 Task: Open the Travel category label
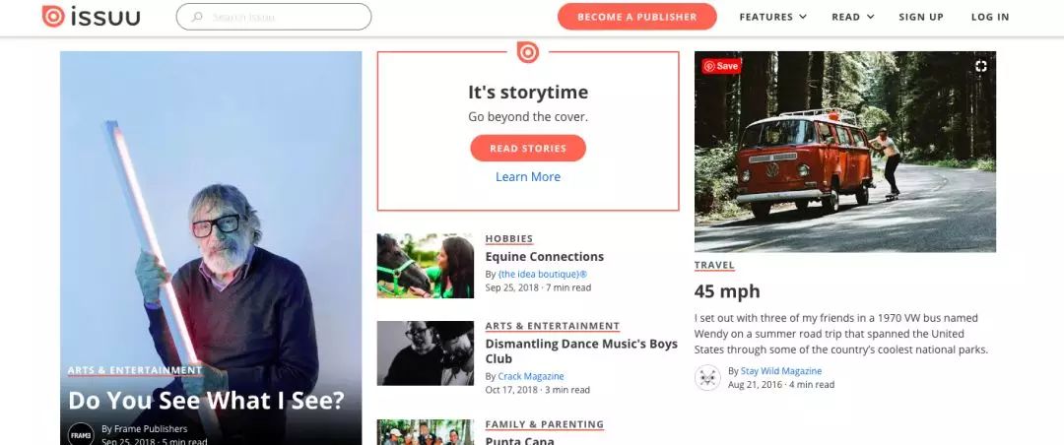tap(714, 265)
